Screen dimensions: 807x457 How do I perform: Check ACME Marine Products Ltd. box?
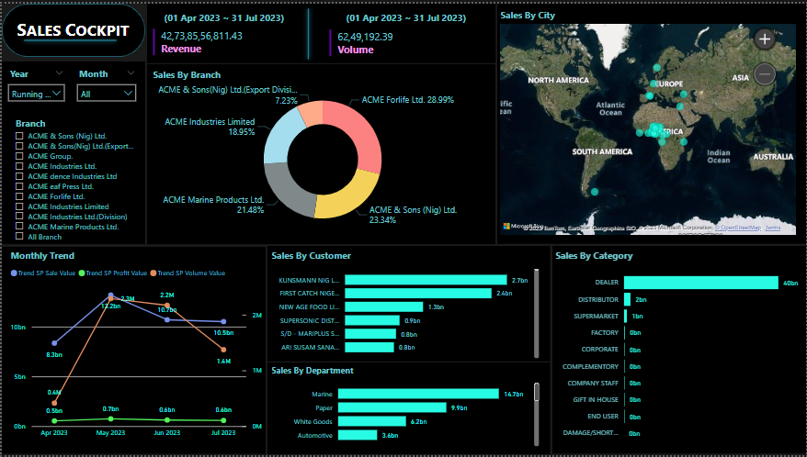coord(19,227)
